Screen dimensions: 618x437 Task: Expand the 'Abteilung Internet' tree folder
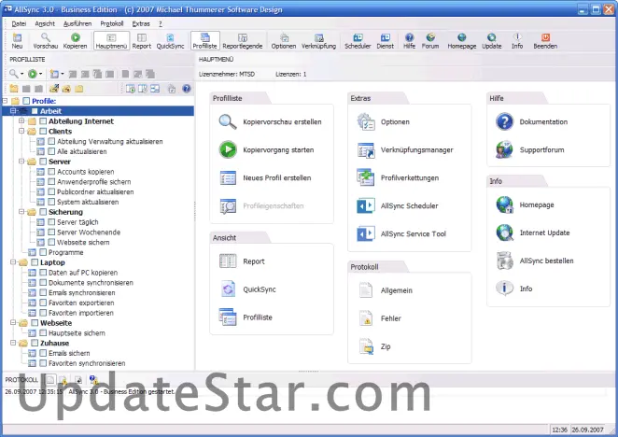coord(21,121)
